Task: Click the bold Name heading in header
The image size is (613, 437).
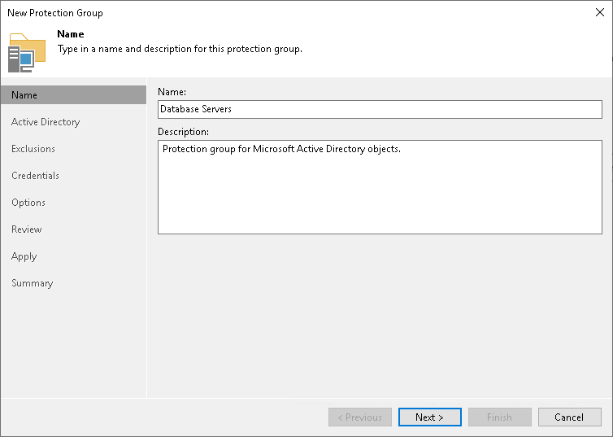Action: (72, 35)
